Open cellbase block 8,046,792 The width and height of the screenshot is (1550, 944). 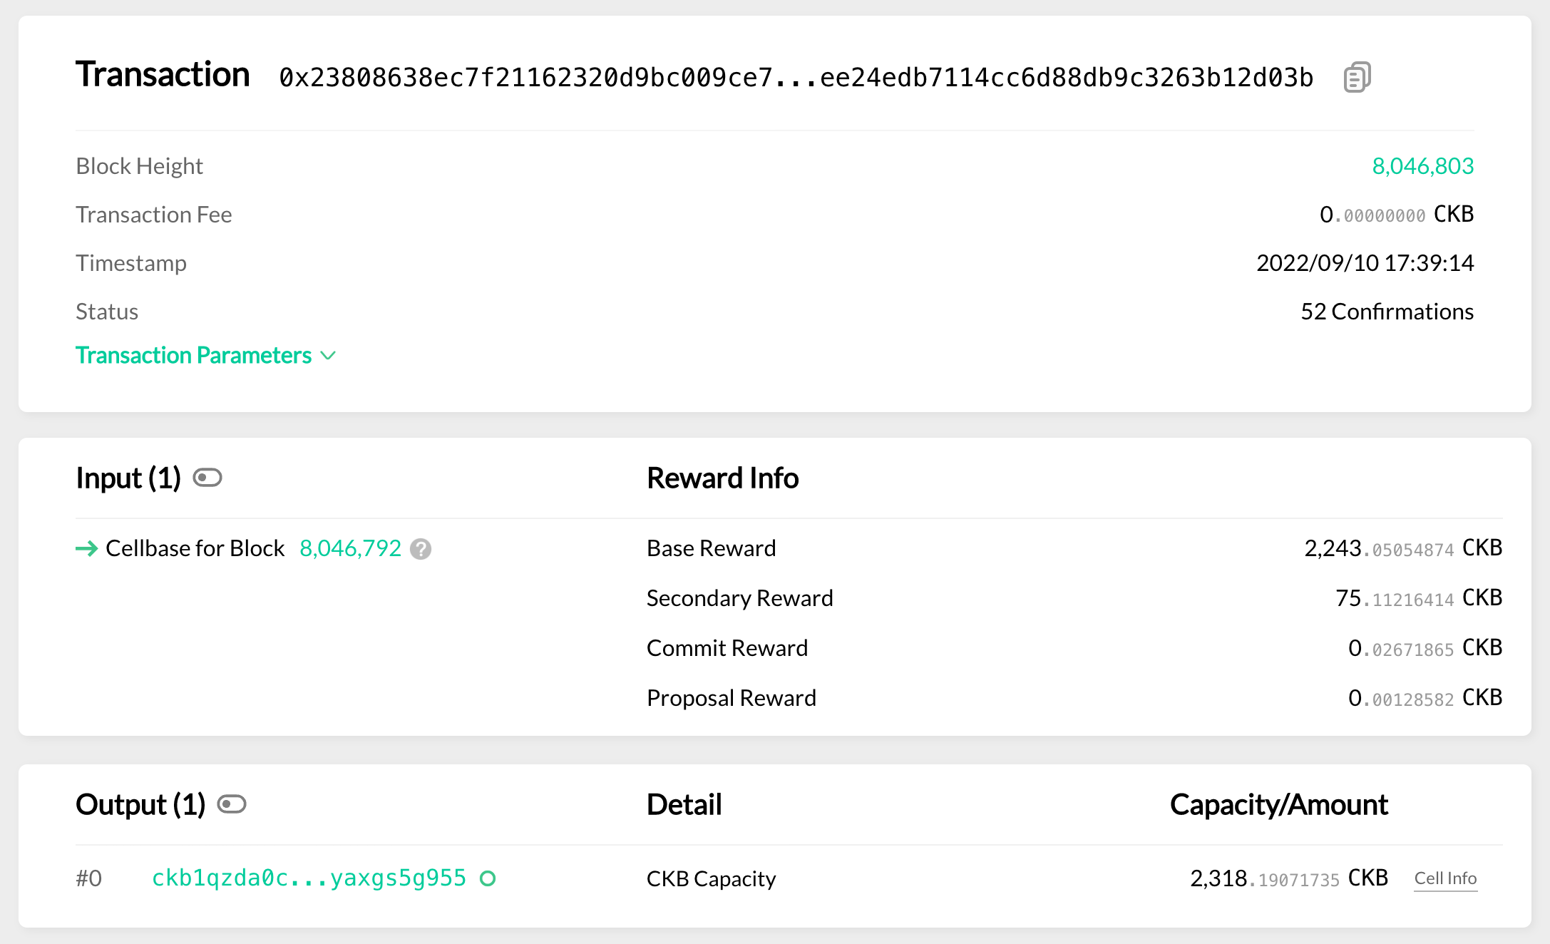350,548
